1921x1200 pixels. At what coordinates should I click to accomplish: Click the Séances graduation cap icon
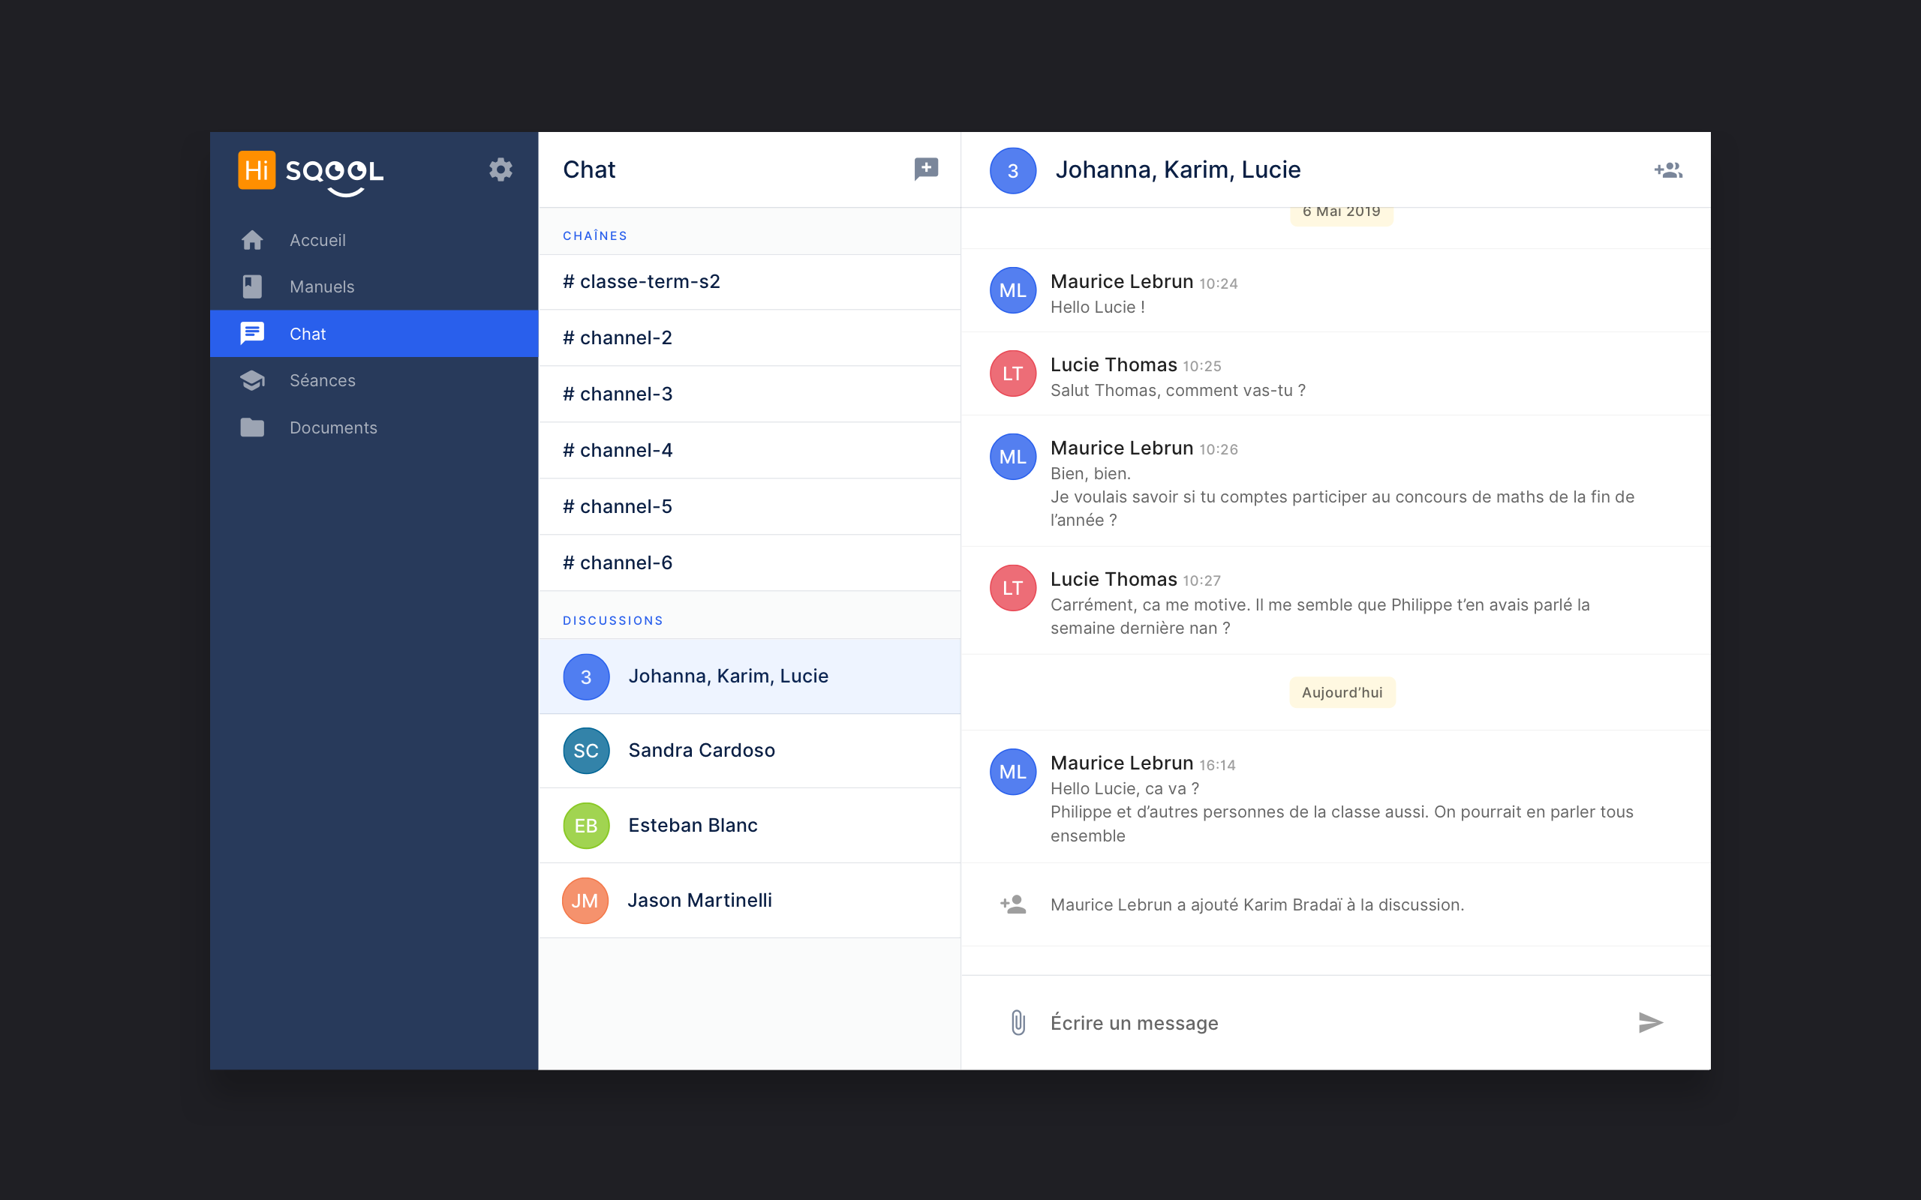point(252,380)
